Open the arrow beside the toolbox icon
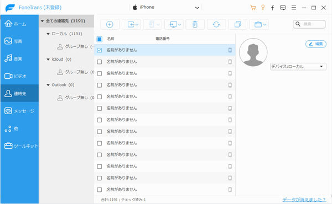The image size is (332, 204). point(264,25)
